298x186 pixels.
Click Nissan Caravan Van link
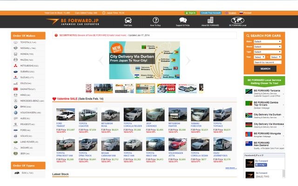pyautogui.click(x=108, y=154)
